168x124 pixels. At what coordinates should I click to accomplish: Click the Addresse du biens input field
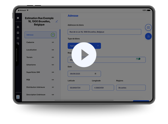pyautogui.click(x=104, y=32)
